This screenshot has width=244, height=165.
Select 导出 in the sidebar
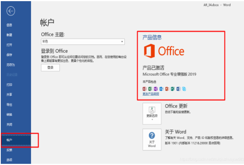(9, 105)
